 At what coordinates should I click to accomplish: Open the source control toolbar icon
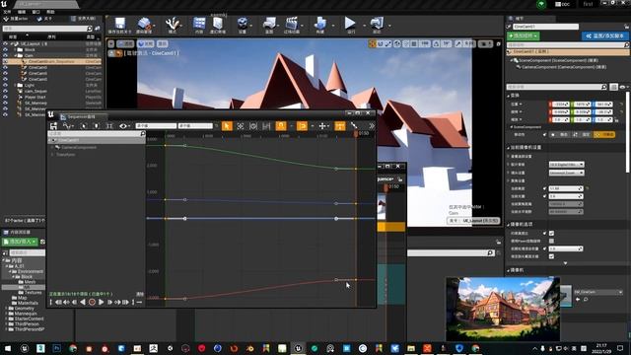point(144,24)
